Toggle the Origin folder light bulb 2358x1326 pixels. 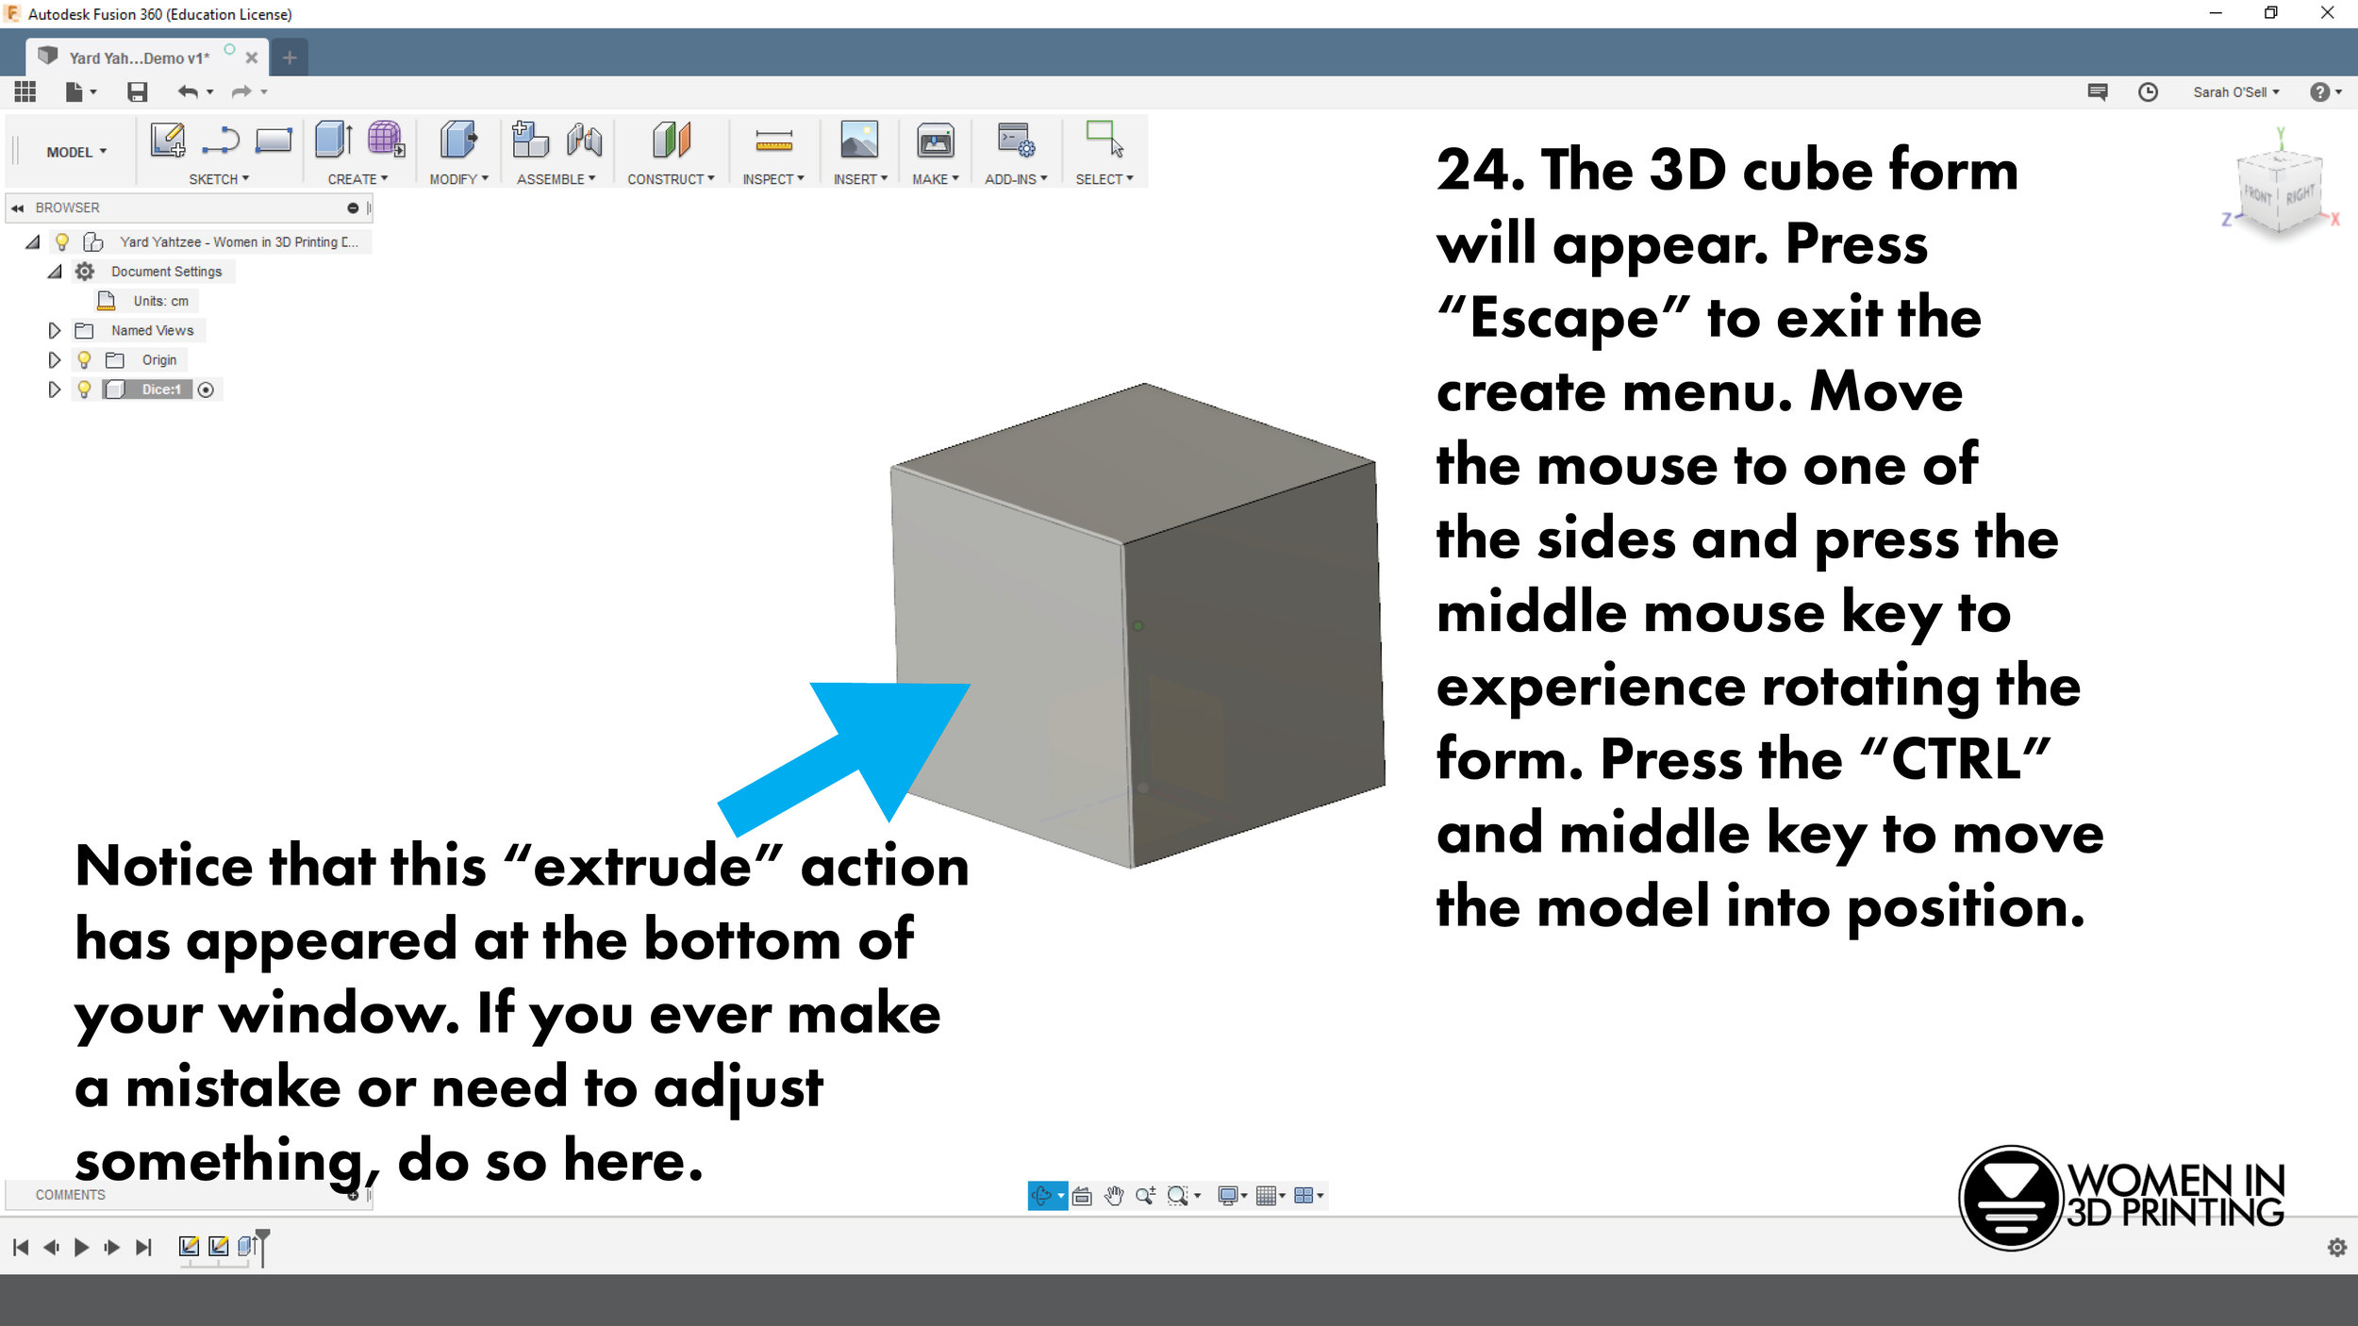pyautogui.click(x=84, y=360)
